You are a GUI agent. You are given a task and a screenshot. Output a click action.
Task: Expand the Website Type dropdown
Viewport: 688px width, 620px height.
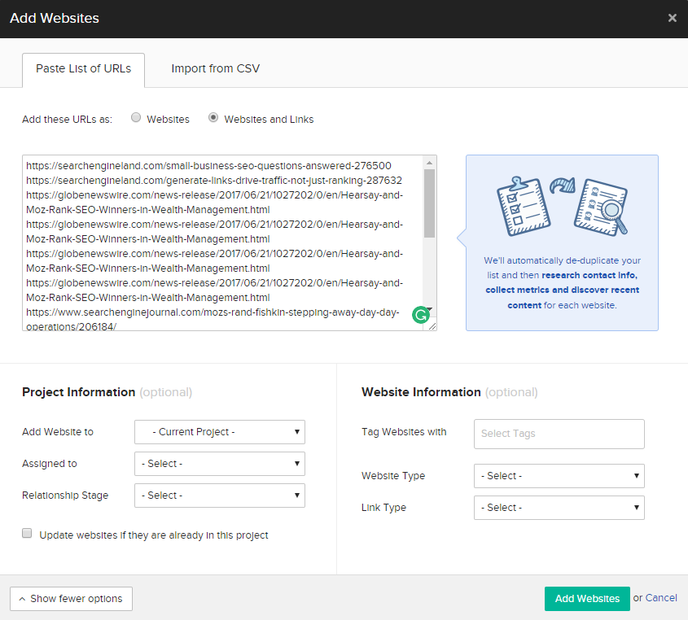559,476
